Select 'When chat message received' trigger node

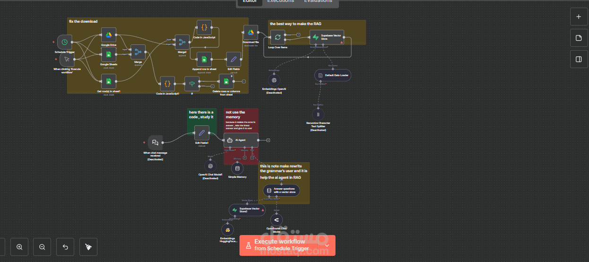(x=155, y=142)
